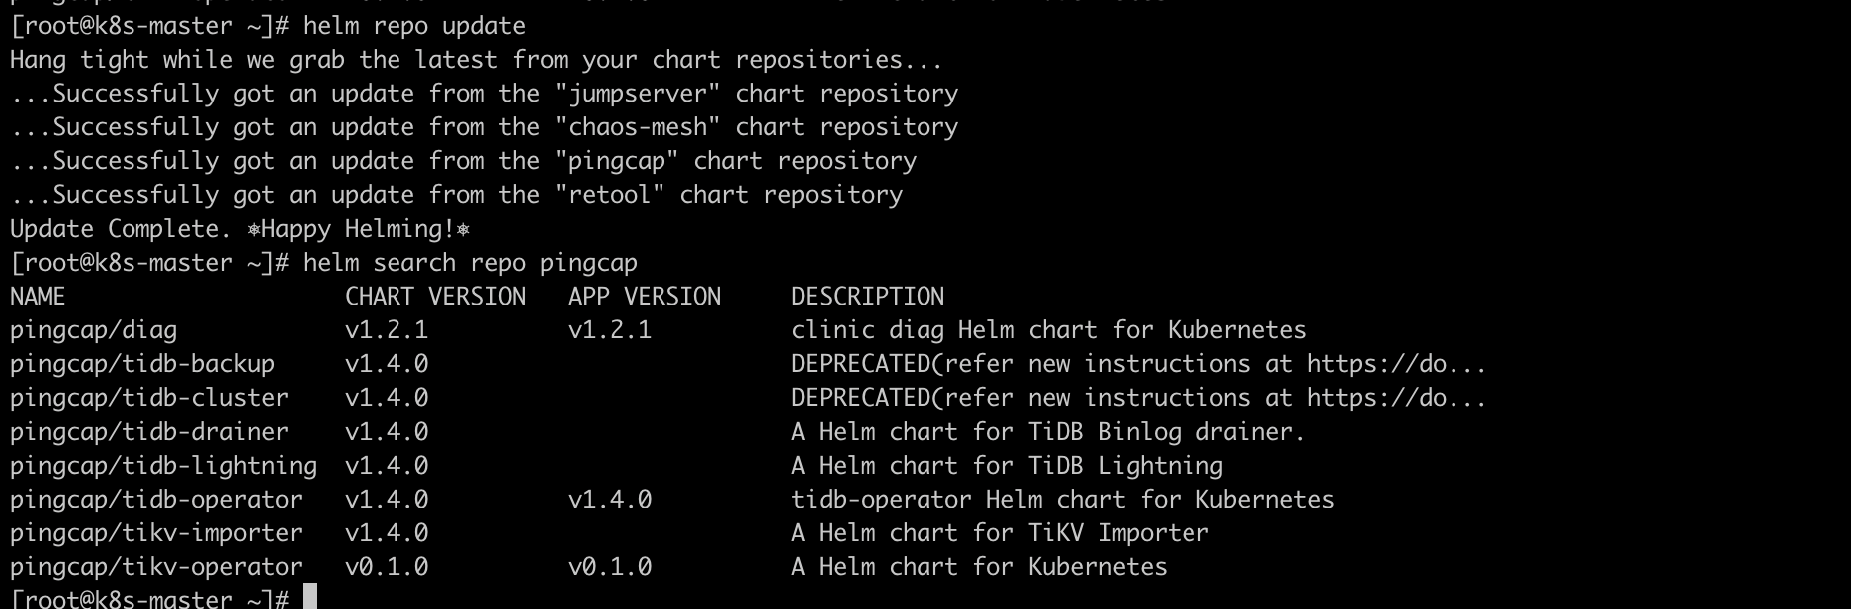Click the CHART VERSION column header
Screen dimensions: 1851x609
pos(434,297)
